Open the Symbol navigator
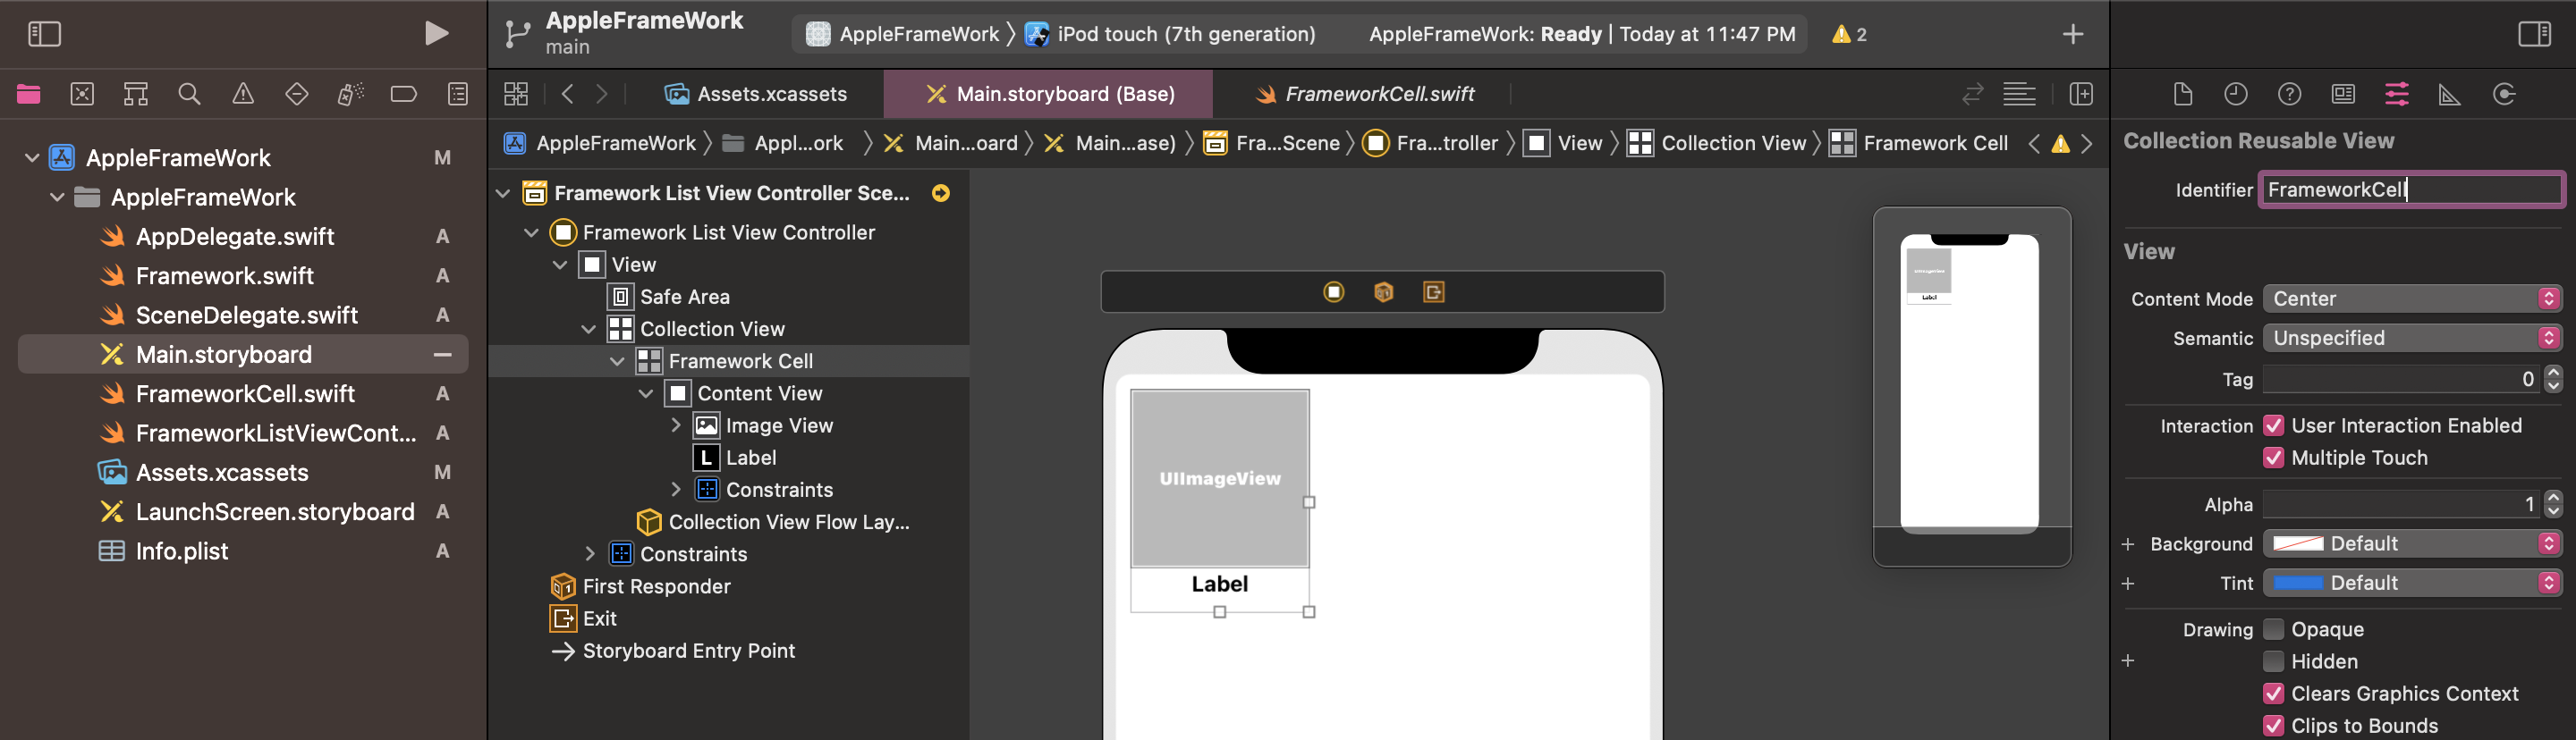Image resolution: width=2576 pixels, height=740 pixels. click(136, 95)
